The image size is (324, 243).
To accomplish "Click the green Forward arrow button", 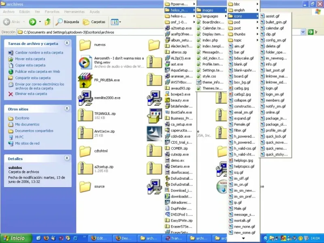I will click(x=32, y=22).
